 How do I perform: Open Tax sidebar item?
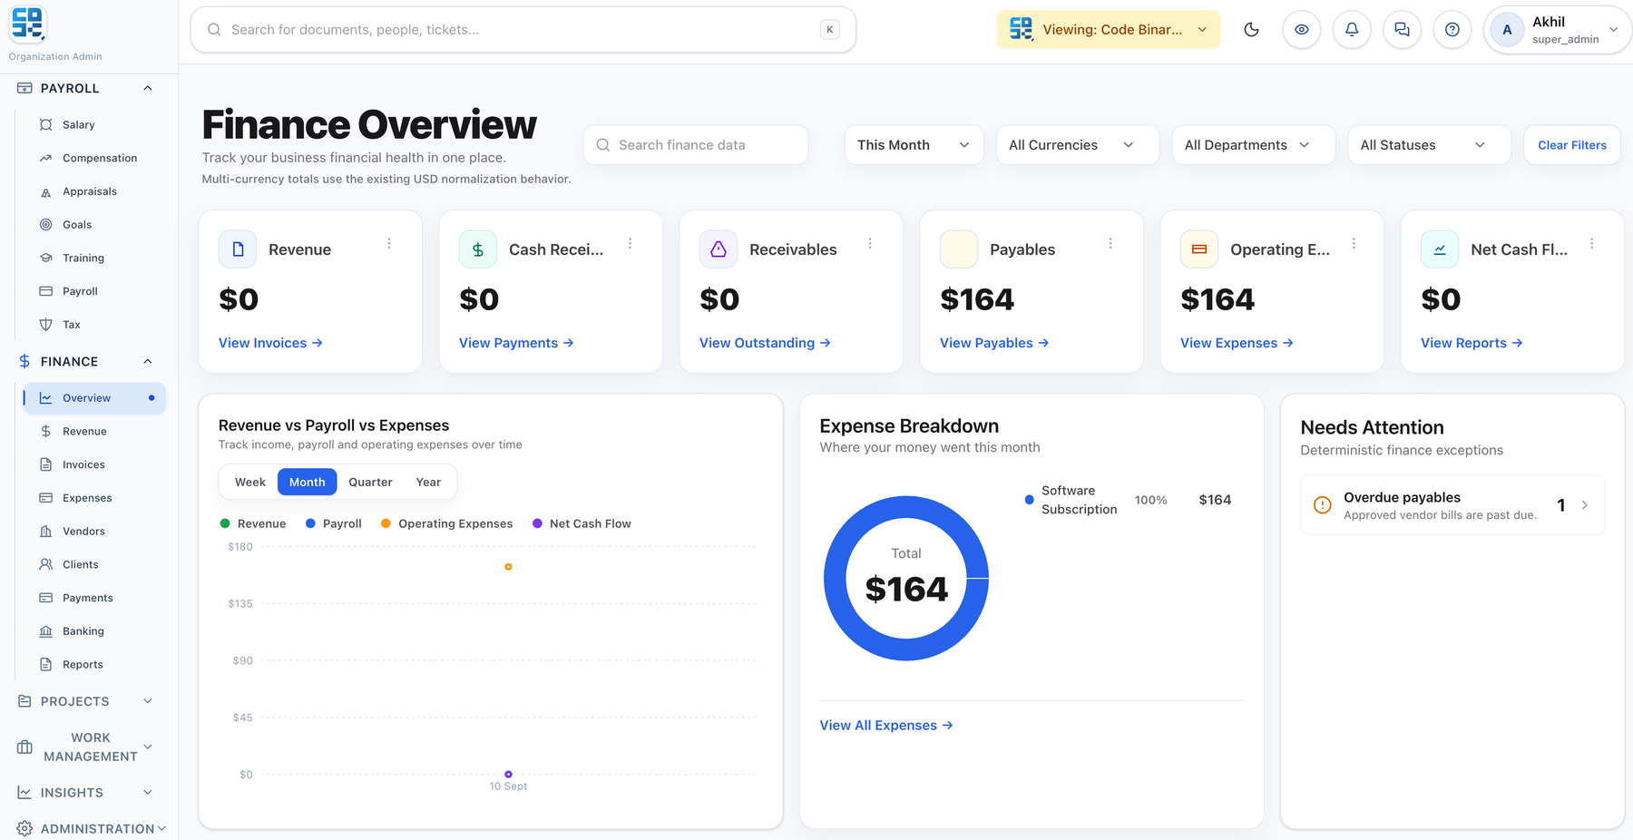(x=94, y=325)
